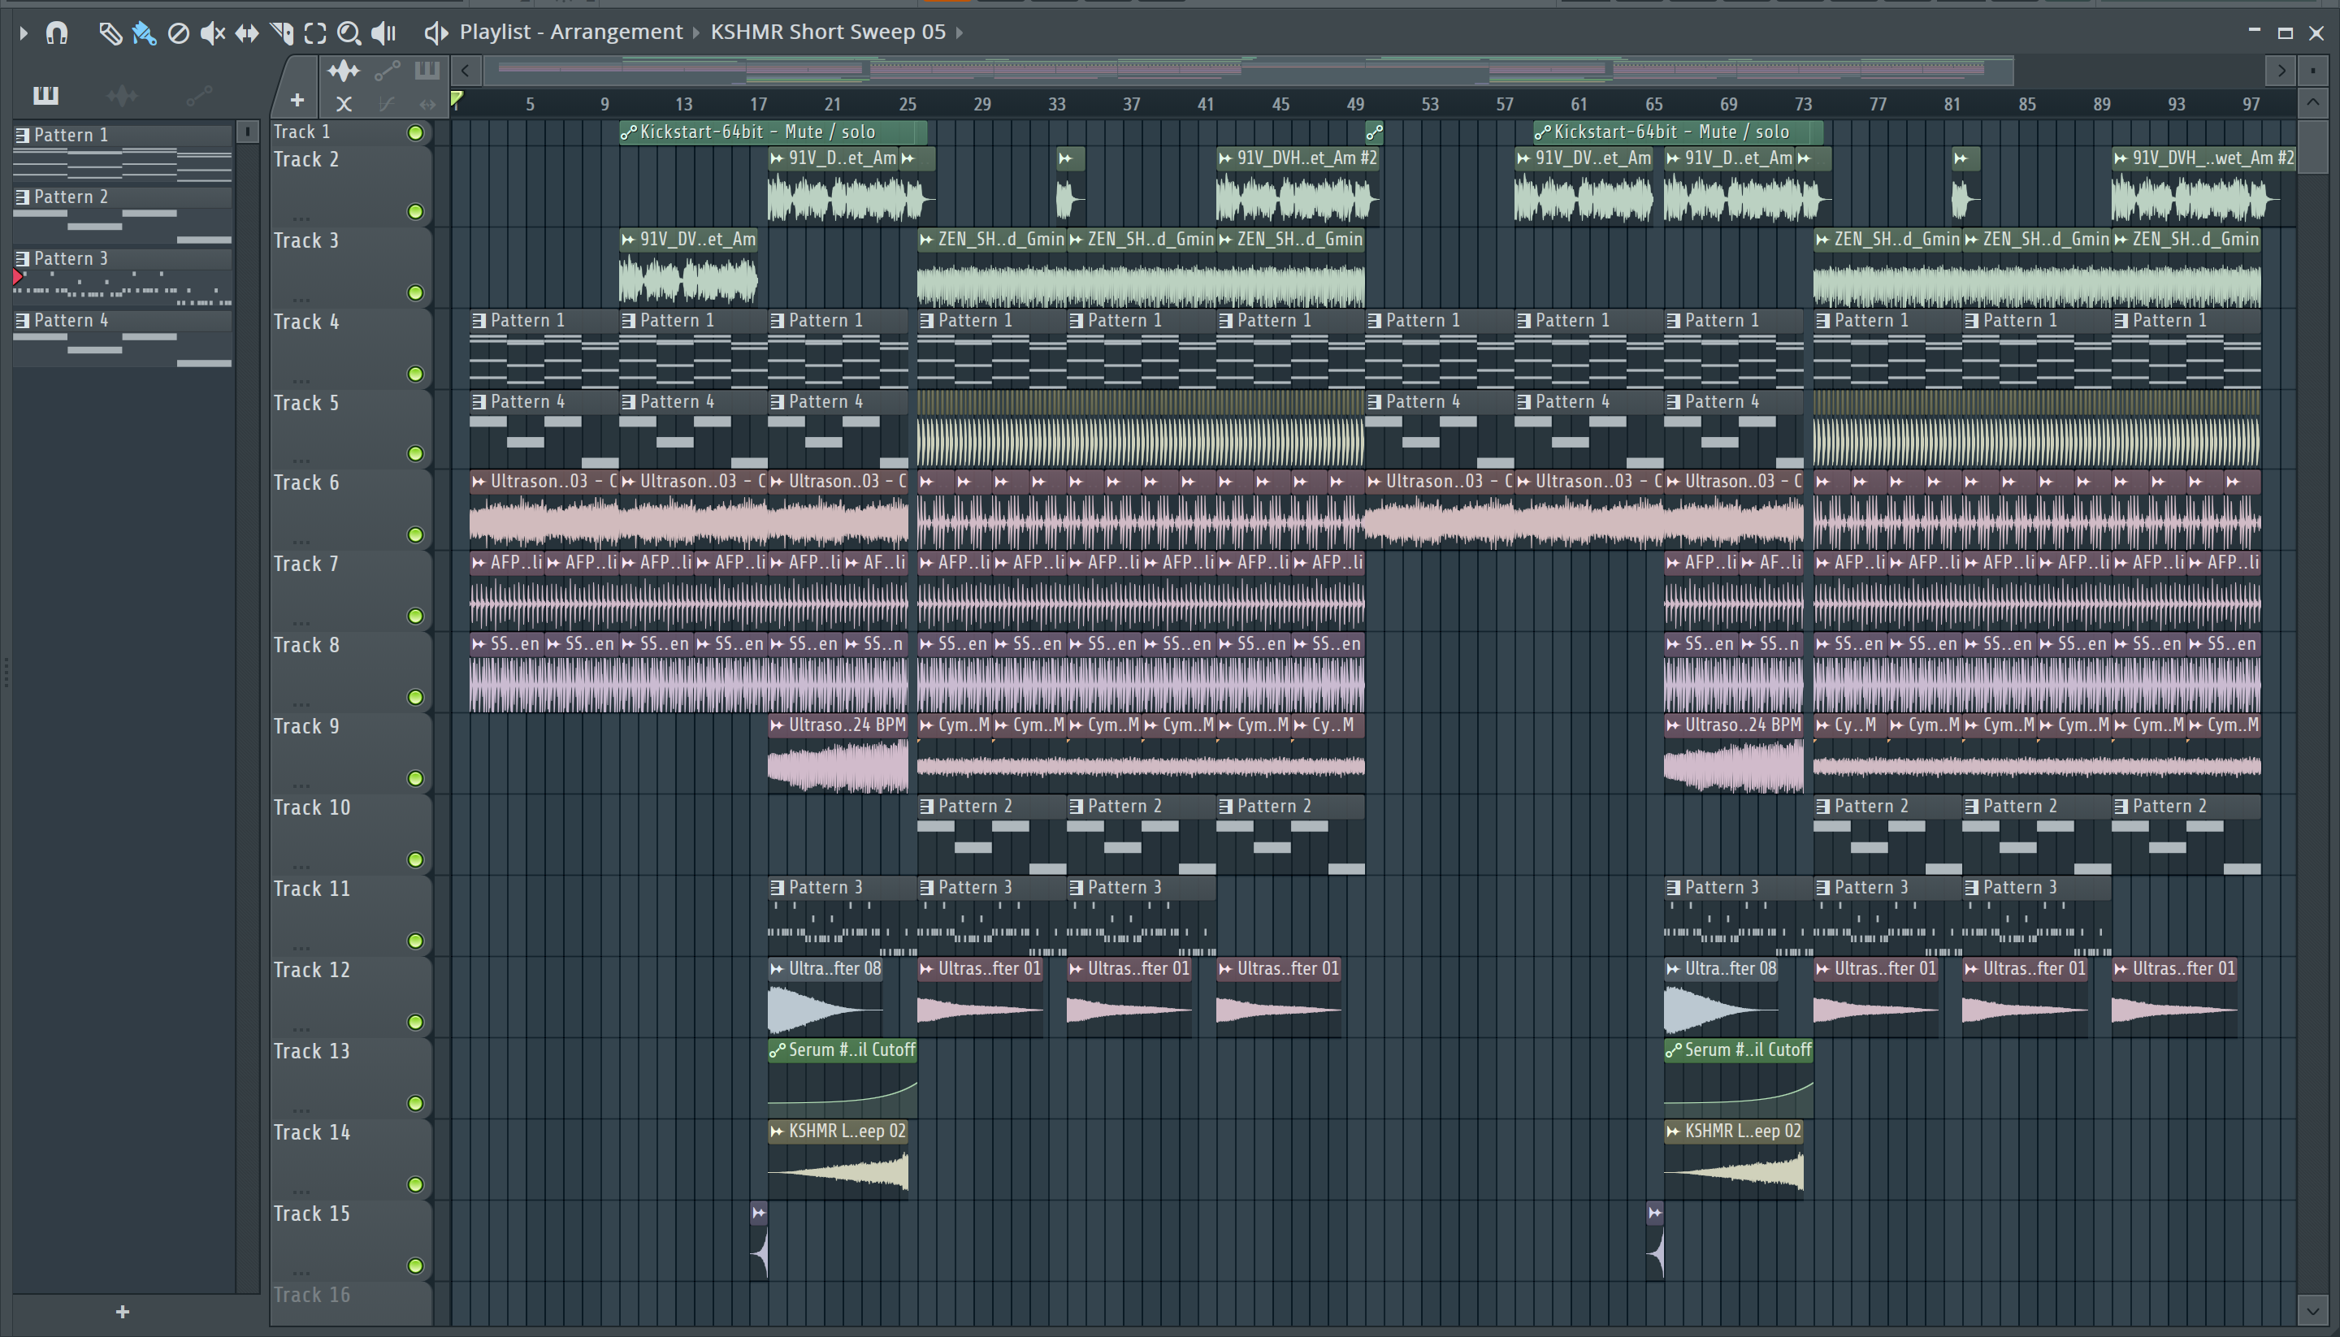The width and height of the screenshot is (2340, 1337).
Task: Select the Delete tool
Action: [x=178, y=33]
